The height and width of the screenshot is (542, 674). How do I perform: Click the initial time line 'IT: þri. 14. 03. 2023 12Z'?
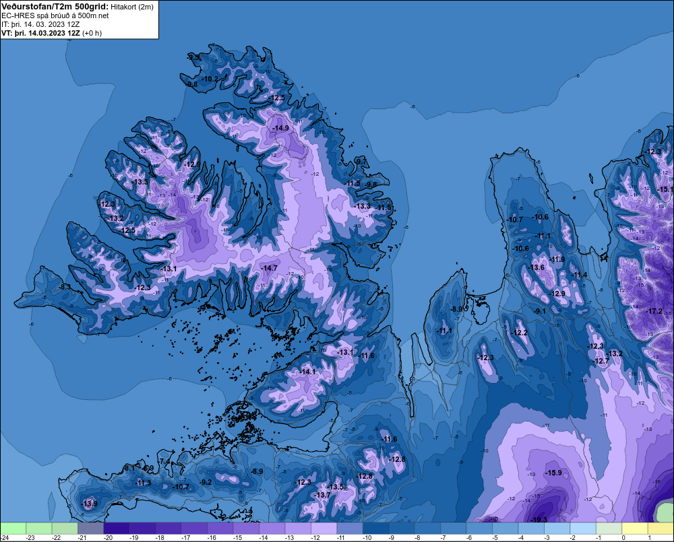pyautogui.click(x=40, y=24)
